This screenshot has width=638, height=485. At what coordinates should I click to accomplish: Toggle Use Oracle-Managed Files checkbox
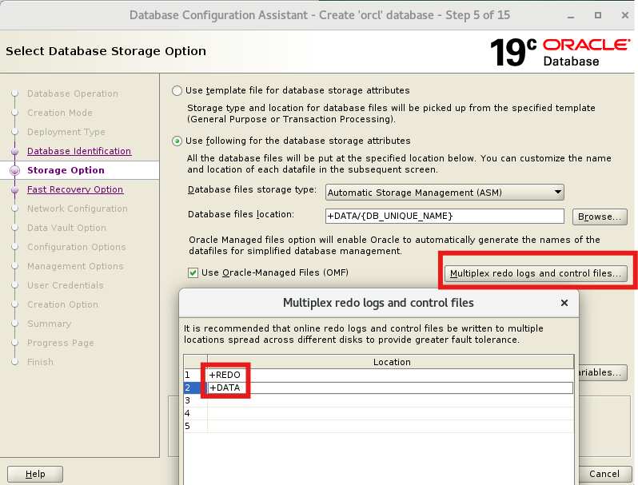coord(193,272)
